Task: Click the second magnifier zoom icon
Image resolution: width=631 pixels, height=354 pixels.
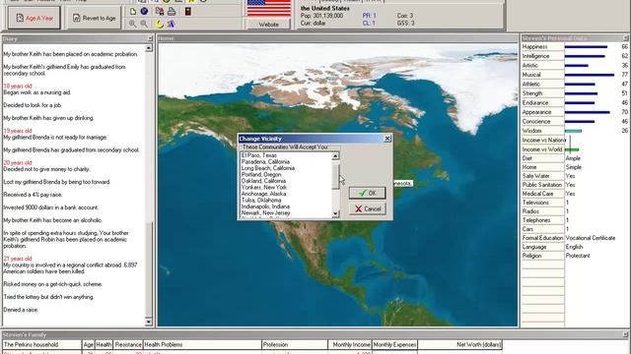Action: (x=144, y=24)
